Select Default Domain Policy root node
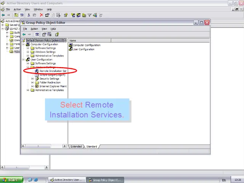 [46, 40]
